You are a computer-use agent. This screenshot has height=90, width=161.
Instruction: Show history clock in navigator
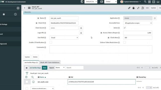pos(15,14)
